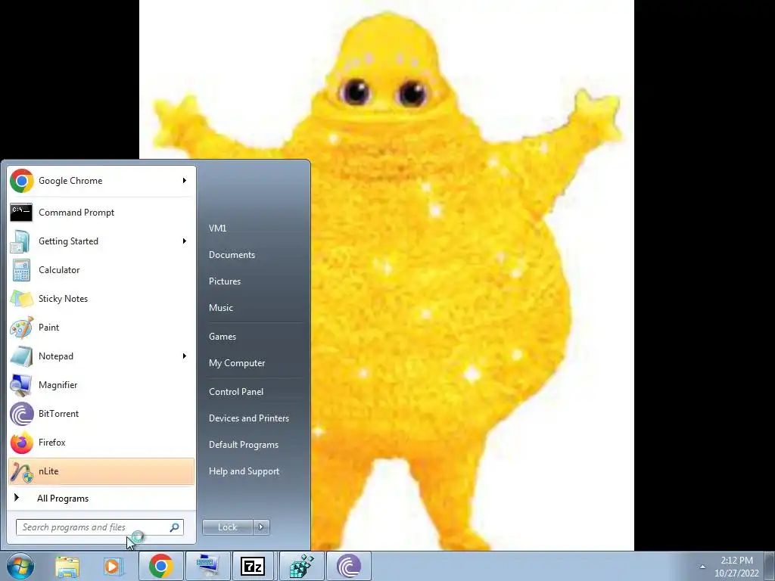Click the Lock button
This screenshot has height=581, width=775.
tap(227, 527)
